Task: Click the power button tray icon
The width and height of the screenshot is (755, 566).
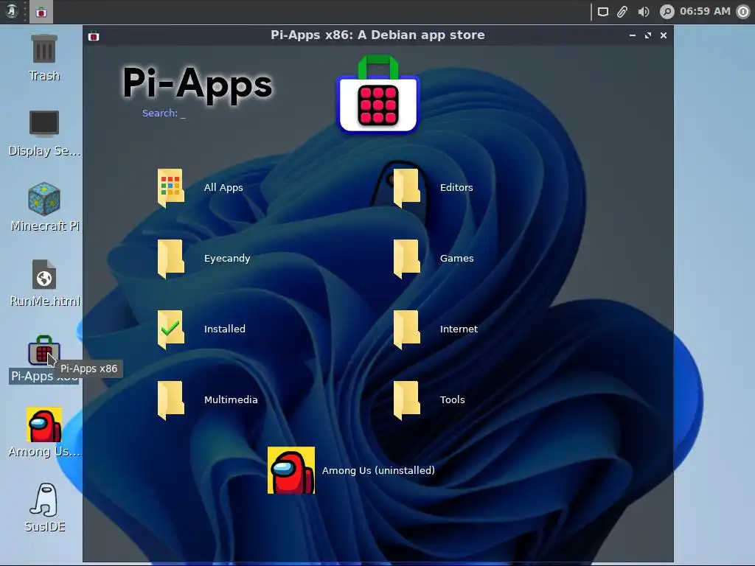Action: pyautogui.click(x=743, y=12)
